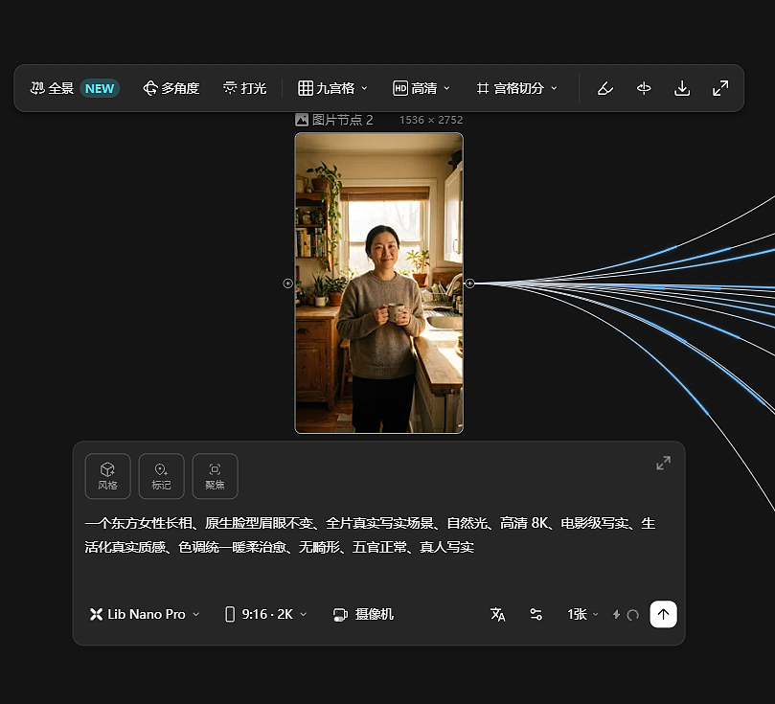775x704 pixels.
Task: Expand the 高清 HD dropdown
Action: [x=422, y=88]
